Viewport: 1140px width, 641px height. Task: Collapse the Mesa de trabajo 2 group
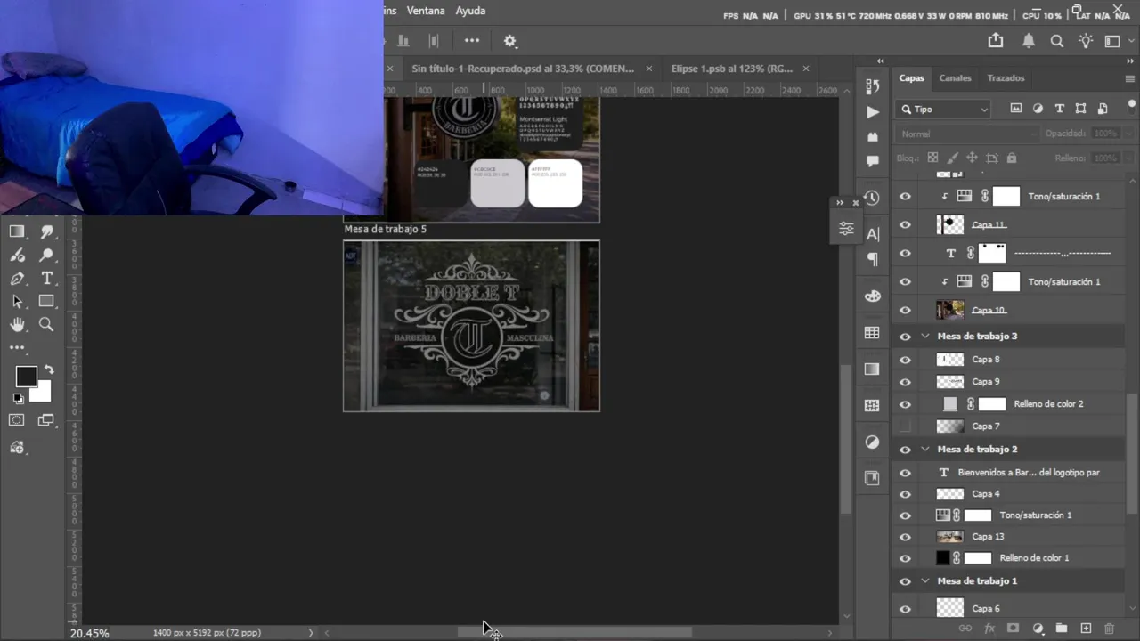click(x=924, y=450)
